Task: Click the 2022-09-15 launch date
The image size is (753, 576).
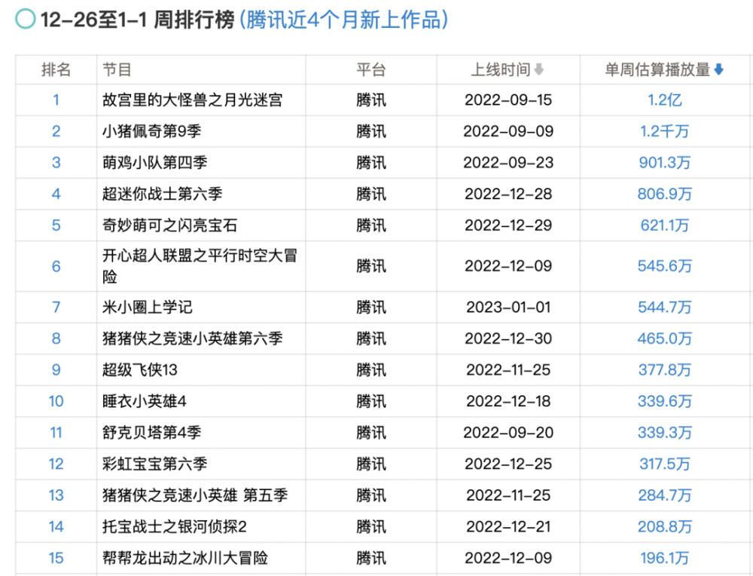Action: click(x=508, y=100)
